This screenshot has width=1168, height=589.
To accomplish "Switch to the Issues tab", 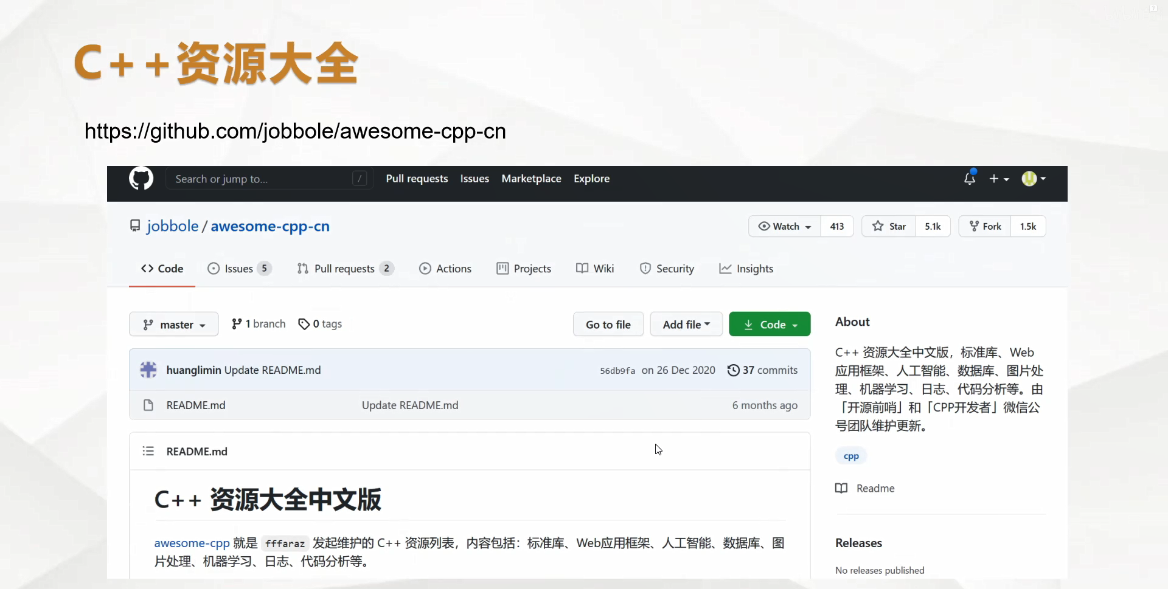I will coord(239,269).
